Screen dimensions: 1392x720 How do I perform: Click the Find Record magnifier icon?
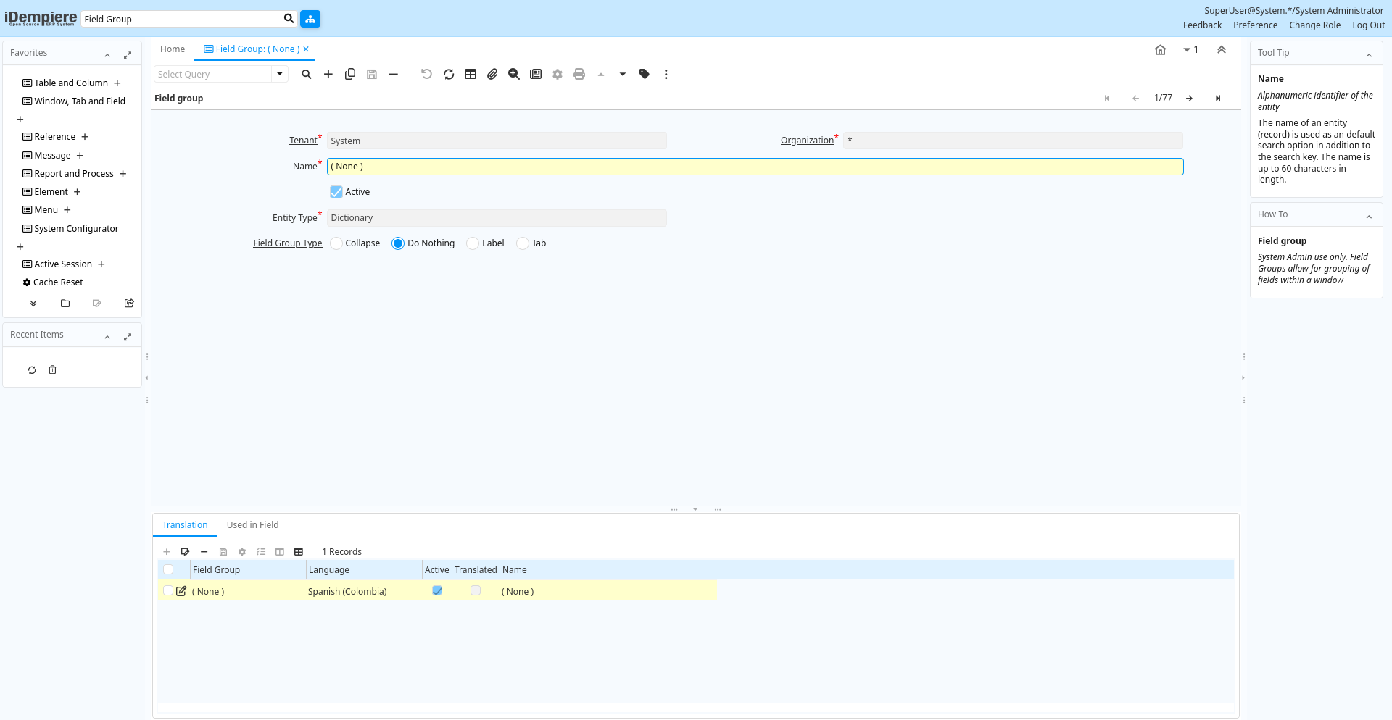coord(307,74)
